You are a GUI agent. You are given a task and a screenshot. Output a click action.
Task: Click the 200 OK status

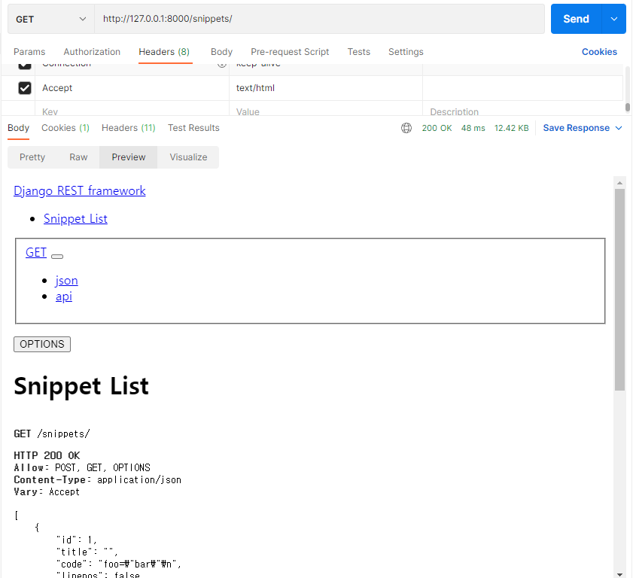coord(437,128)
